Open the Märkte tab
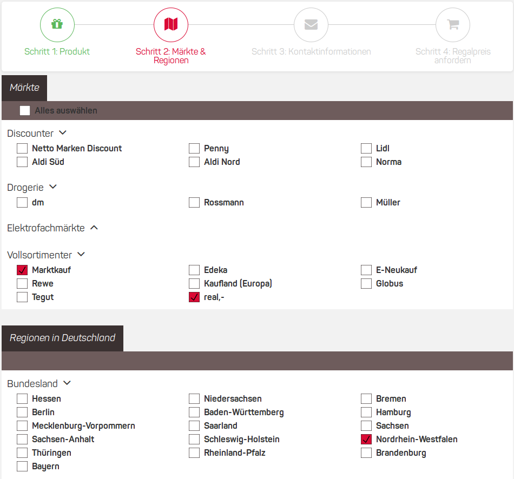Viewport: 514px width, 479px height. [24, 88]
